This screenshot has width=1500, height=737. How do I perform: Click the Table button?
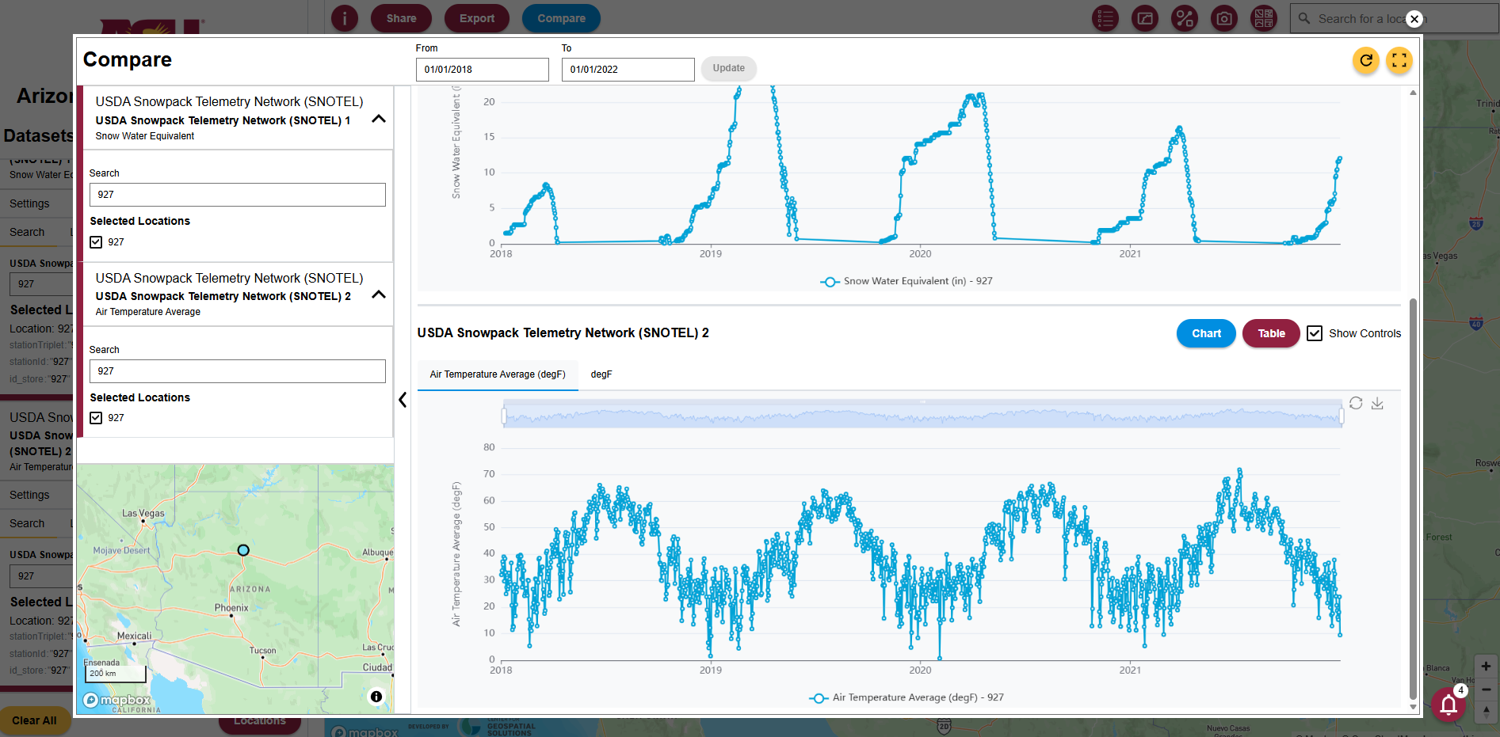pyautogui.click(x=1271, y=333)
